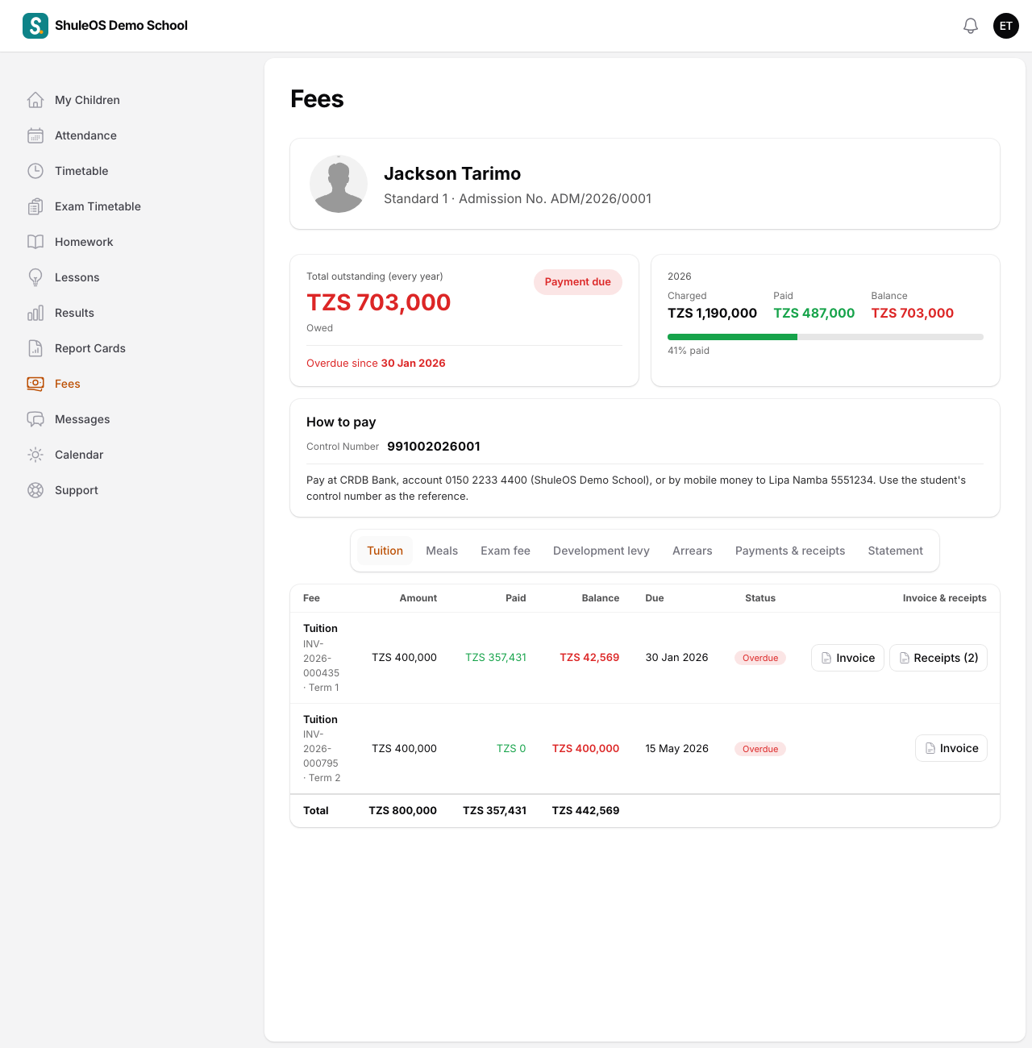The image size is (1032, 1048).
Task: Click the ShuleOS Demo School title
Action: pos(121,26)
